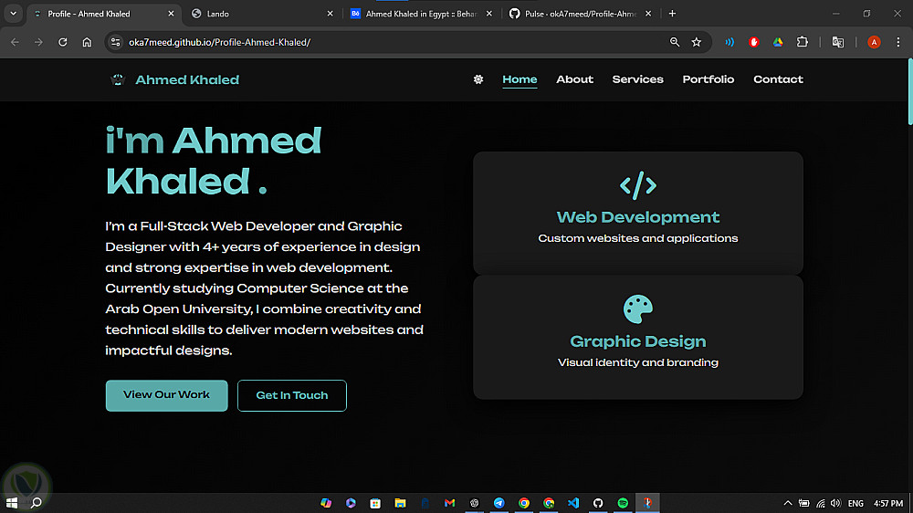Open the network status tray icon
The height and width of the screenshot is (513, 913).
coord(821,503)
